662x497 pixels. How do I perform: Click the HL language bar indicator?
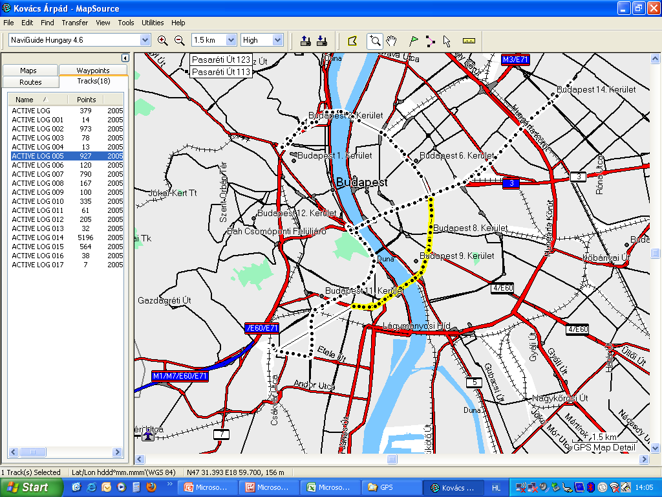(496, 488)
